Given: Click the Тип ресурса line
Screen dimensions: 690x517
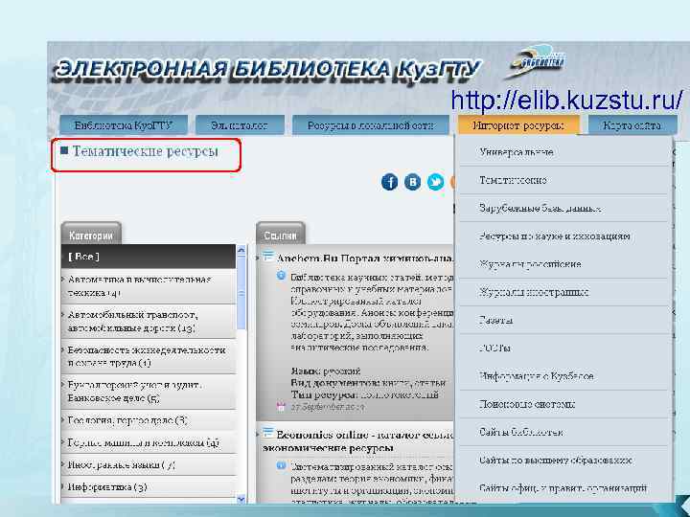Looking at the screenshot, I should tap(364, 394).
